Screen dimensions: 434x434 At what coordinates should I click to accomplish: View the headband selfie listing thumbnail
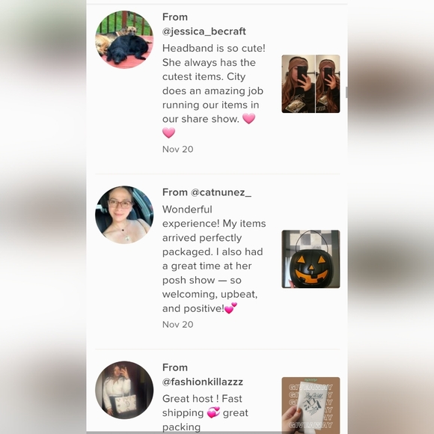point(311,84)
